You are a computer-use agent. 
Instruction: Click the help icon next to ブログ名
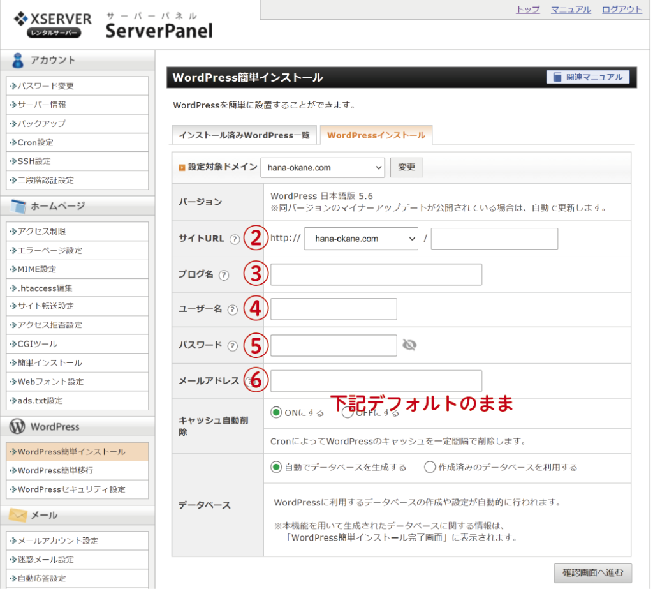pyautogui.click(x=224, y=275)
